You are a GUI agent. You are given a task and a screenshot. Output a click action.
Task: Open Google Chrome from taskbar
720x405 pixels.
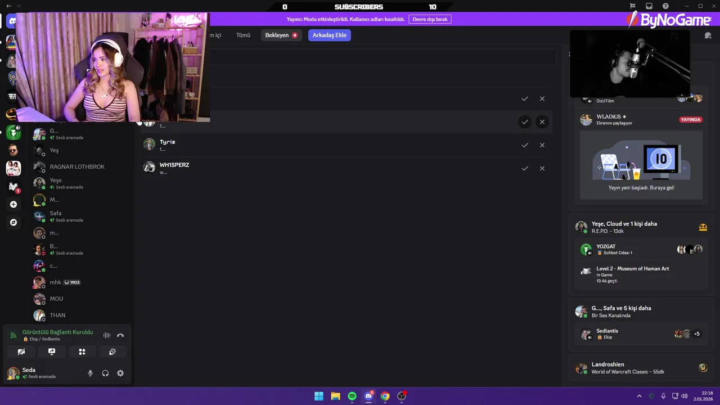[385, 396]
